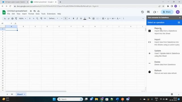Format as currency with dollar icon
This screenshot has width=182, height=102.
click(30, 18)
